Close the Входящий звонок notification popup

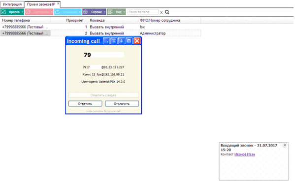[x=285, y=145]
